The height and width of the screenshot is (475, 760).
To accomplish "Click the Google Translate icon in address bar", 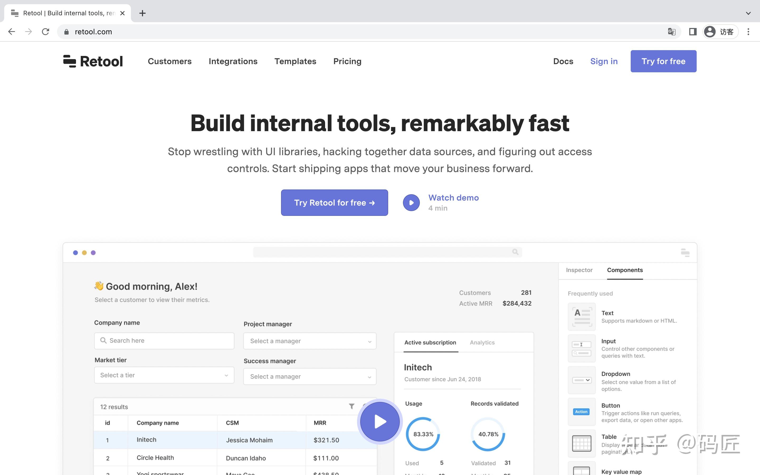I will click(671, 32).
